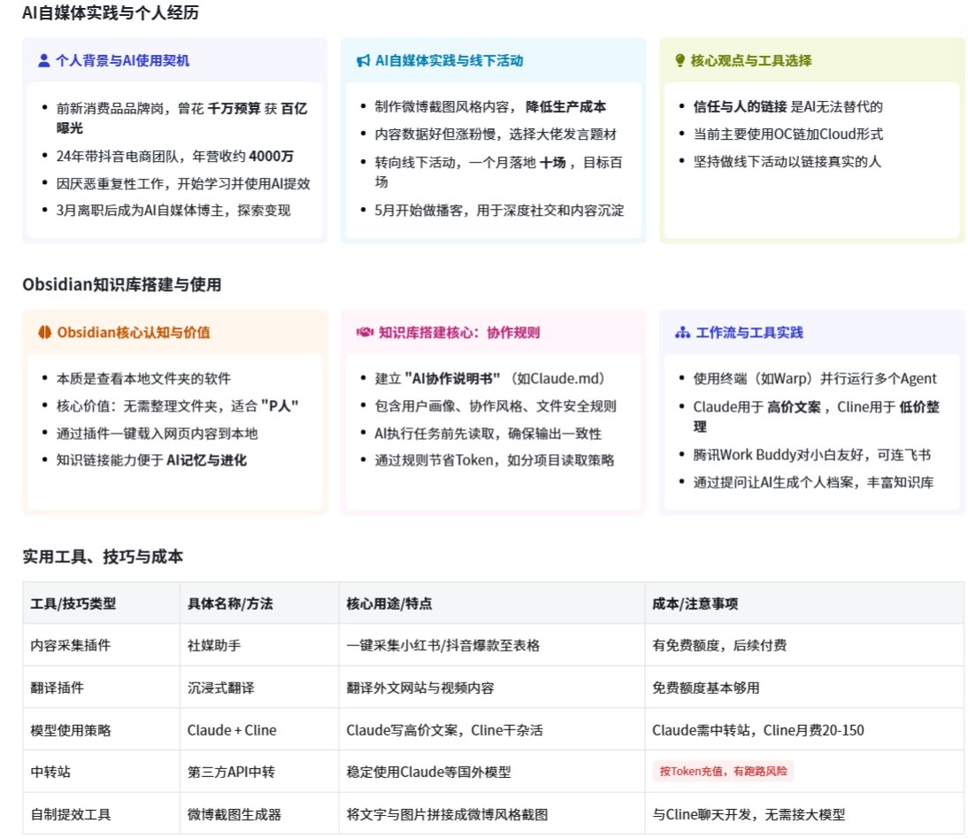Click card title 核心观点与工具选择

pos(750,60)
